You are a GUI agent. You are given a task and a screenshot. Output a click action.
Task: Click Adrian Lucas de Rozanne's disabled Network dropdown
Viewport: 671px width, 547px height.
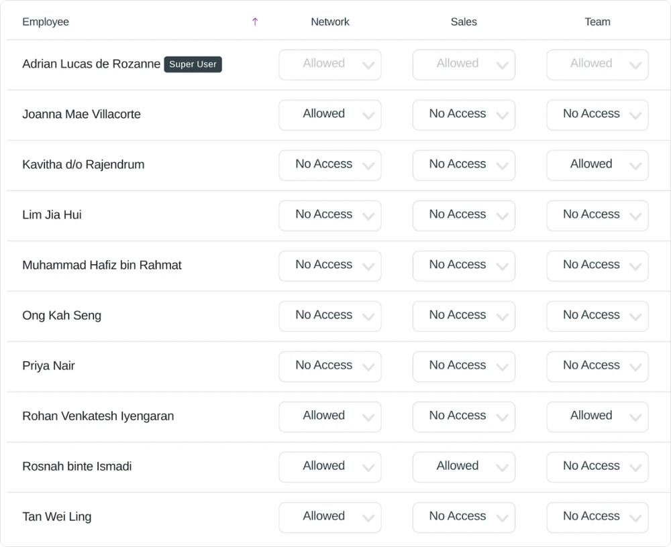coord(330,65)
